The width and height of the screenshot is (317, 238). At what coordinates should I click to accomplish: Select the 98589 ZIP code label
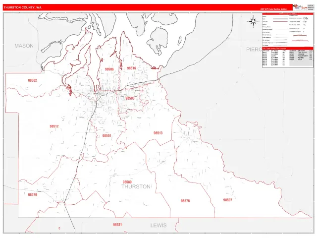click(127, 182)
